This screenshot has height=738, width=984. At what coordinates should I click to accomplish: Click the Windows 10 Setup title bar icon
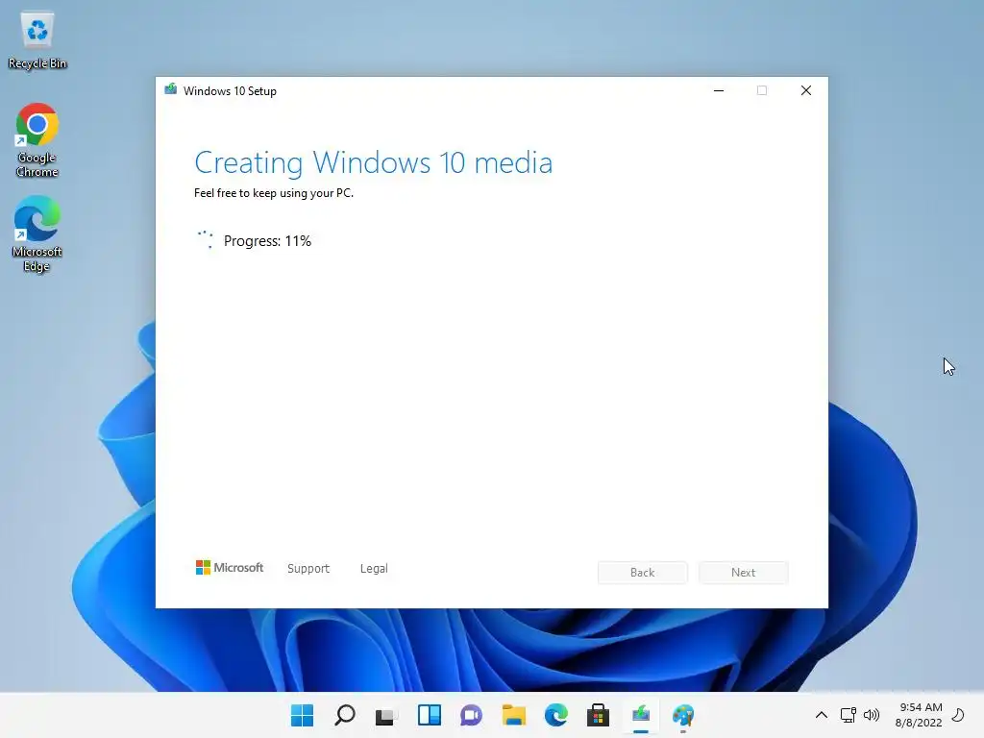(x=171, y=90)
